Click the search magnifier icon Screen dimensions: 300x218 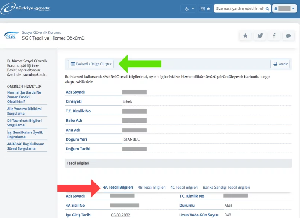267,9
